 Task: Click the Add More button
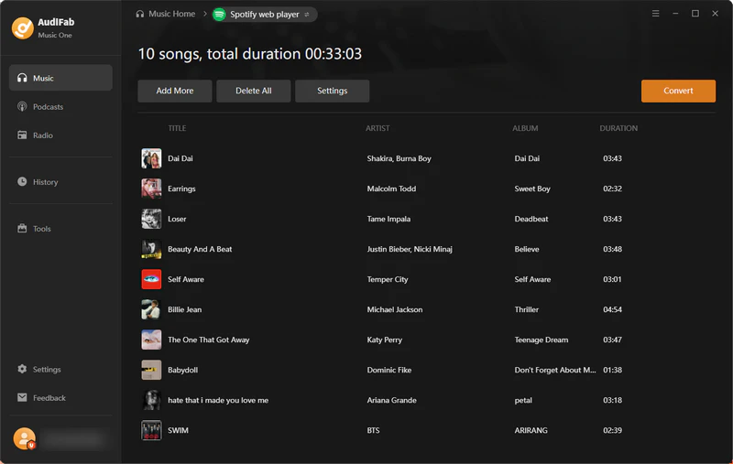point(175,91)
